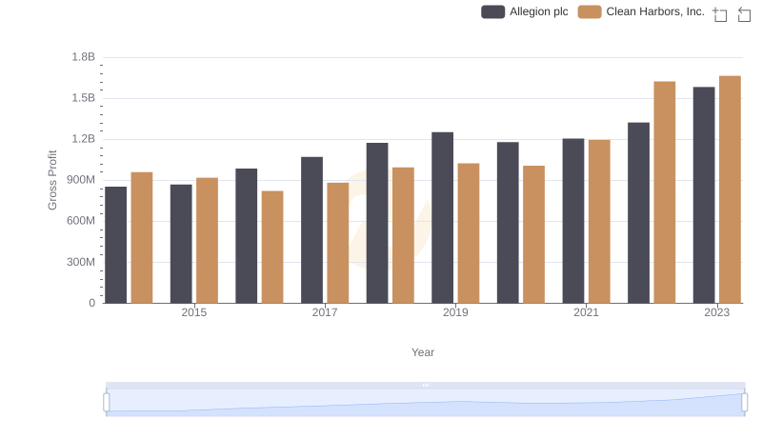Click the Allegion plc bar for 2016

point(247,236)
